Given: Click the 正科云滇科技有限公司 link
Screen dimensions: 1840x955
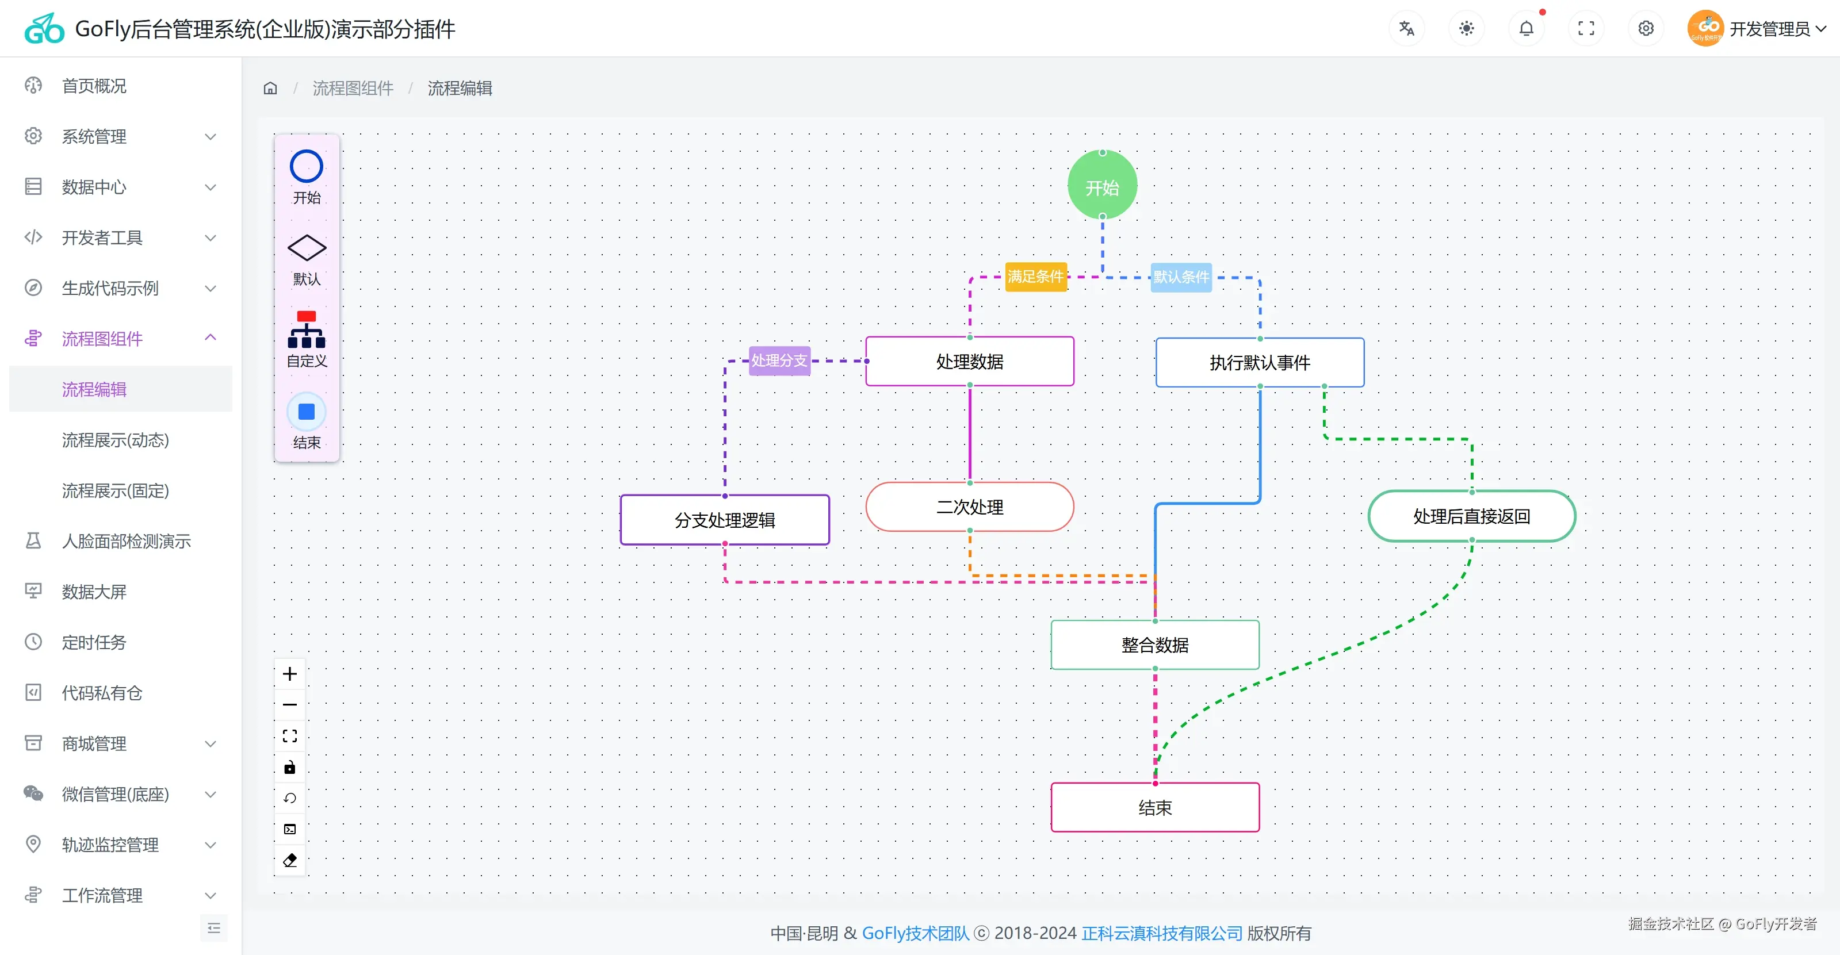Looking at the screenshot, I should pos(1161,933).
